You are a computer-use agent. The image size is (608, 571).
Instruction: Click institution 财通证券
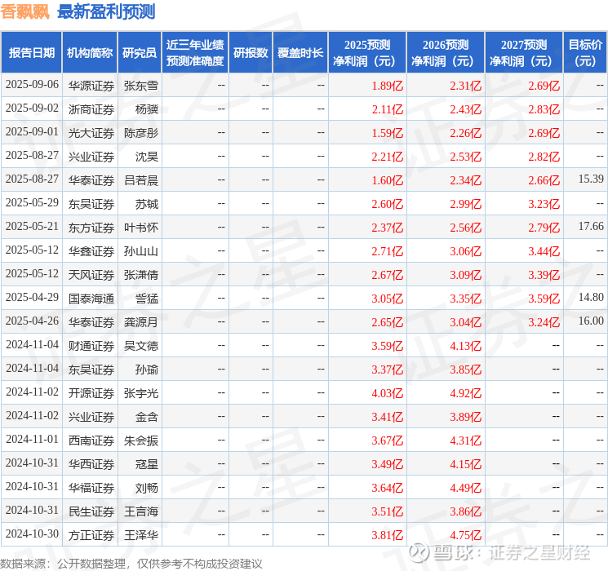point(91,346)
